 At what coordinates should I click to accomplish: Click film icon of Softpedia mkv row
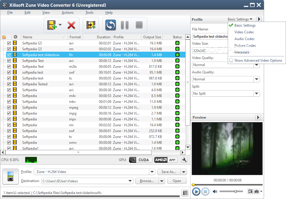click(15, 101)
